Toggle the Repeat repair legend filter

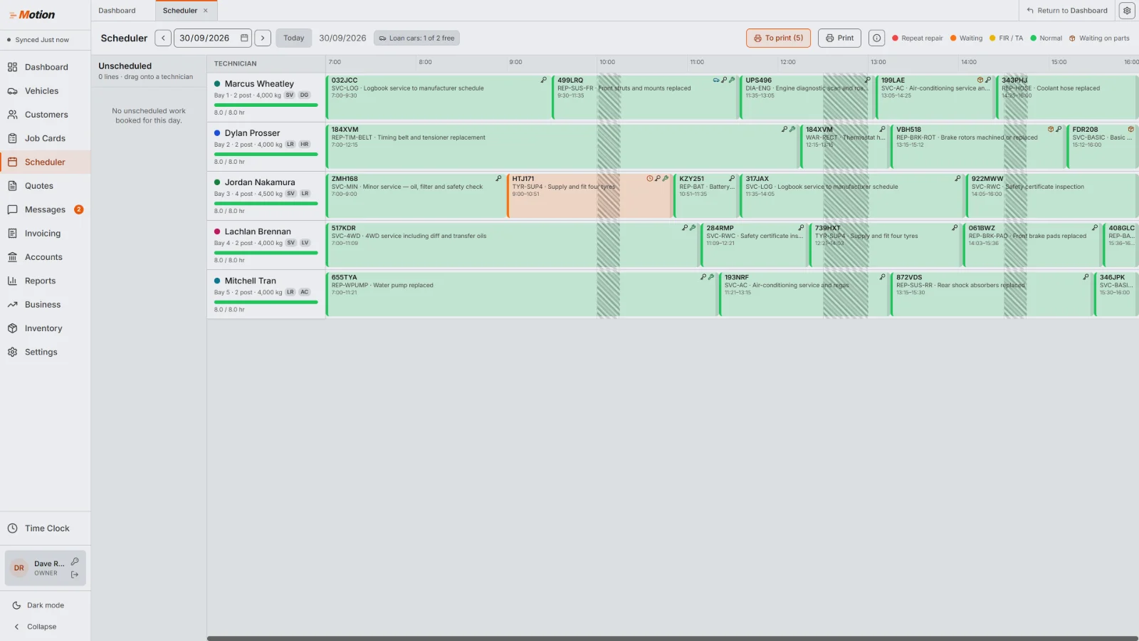917,38
